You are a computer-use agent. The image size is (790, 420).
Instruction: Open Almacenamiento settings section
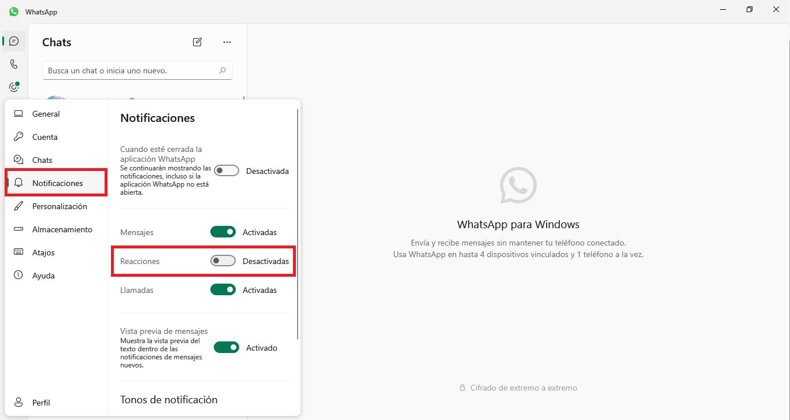click(57, 229)
